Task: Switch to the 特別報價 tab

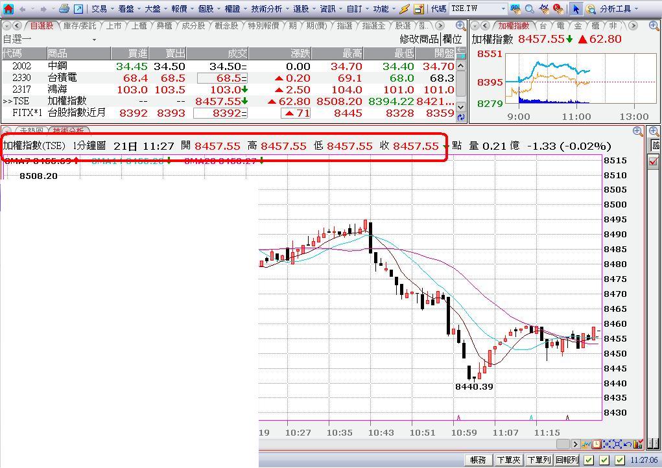Action: point(263,26)
